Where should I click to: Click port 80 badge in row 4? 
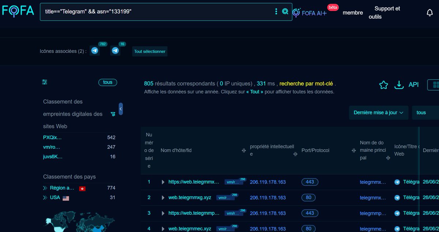click(x=308, y=229)
